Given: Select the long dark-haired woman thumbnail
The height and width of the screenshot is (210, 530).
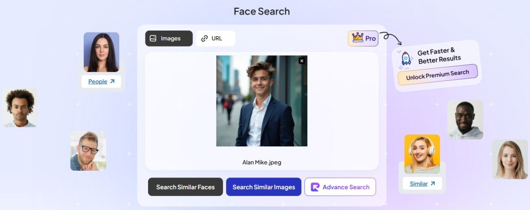Looking at the screenshot, I should [x=101, y=52].
